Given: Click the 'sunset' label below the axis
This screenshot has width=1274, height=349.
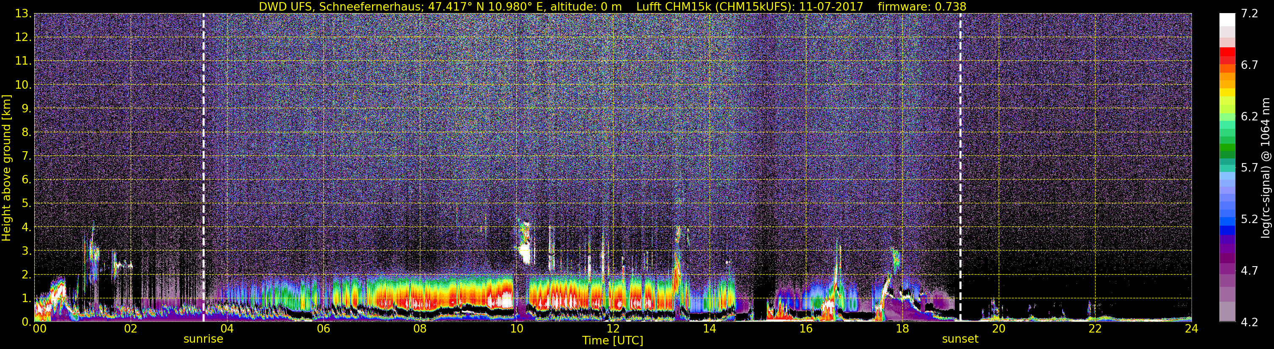Looking at the screenshot, I should pos(960,339).
